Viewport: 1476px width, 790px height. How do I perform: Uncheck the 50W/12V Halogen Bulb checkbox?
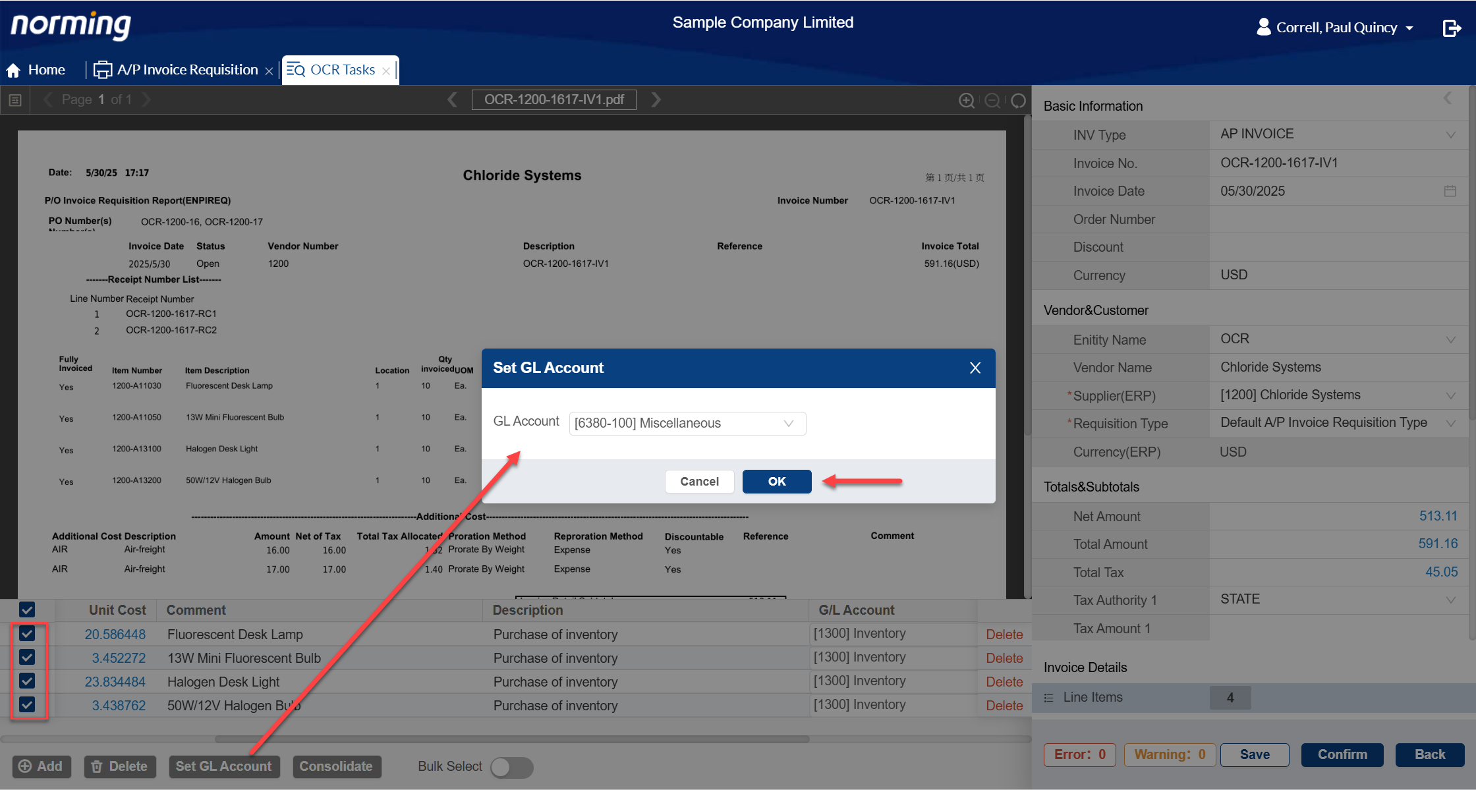tap(27, 705)
